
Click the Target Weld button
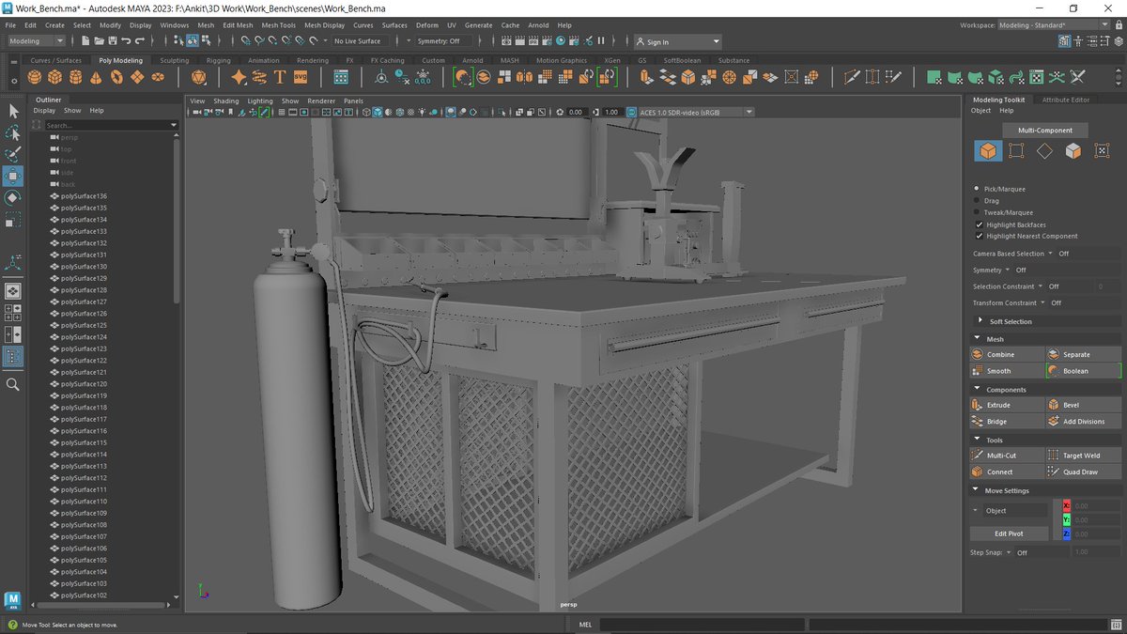(1083, 456)
